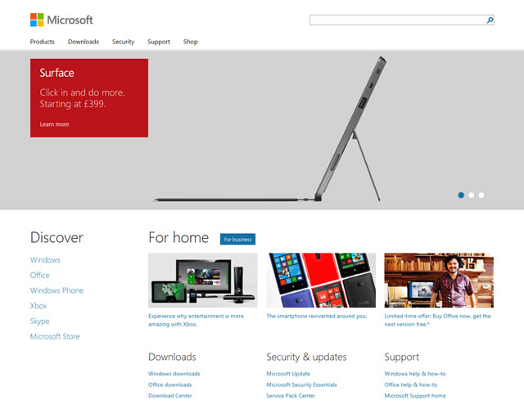Image resolution: width=524 pixels, height=409 pixels.
Task: Open the Downloads menu
Action: pyautogui.click(x=84, y=42)
